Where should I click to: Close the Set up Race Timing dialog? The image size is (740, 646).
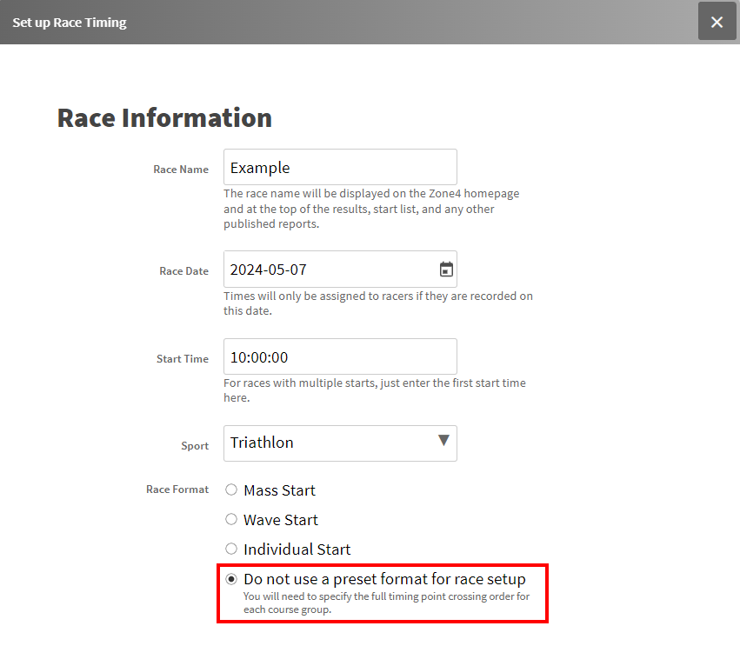[x=717, y=22]
